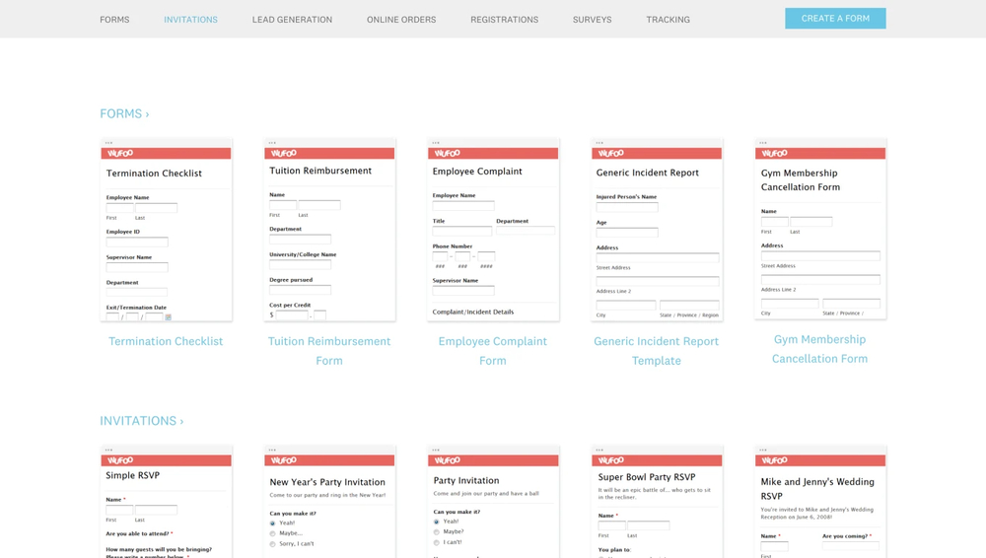Open the Termination Checklist thumbnail preview
The height and width of the screenshot is (558, 986).
(x=166, y=231)
